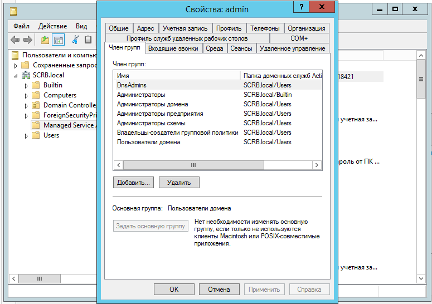Click the Имя column header
Image resolution: width=432 pixels, height=304 pixels.
click(x=177, y=76)
